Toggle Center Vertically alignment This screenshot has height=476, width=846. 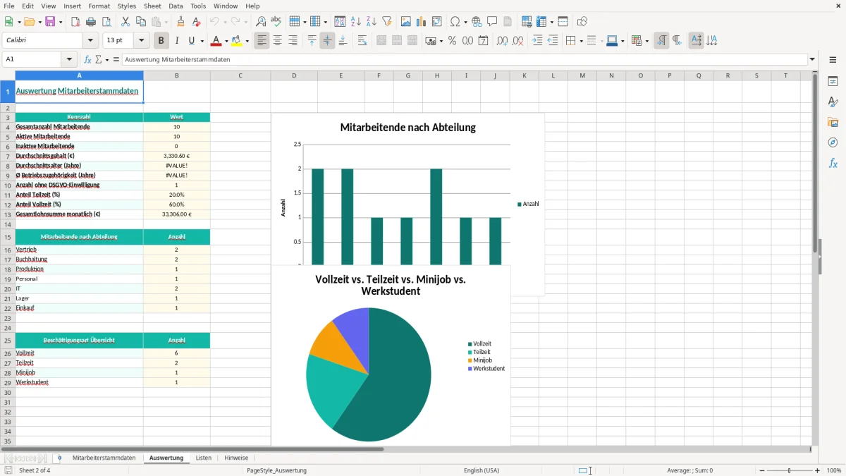(x=327, y=41)
